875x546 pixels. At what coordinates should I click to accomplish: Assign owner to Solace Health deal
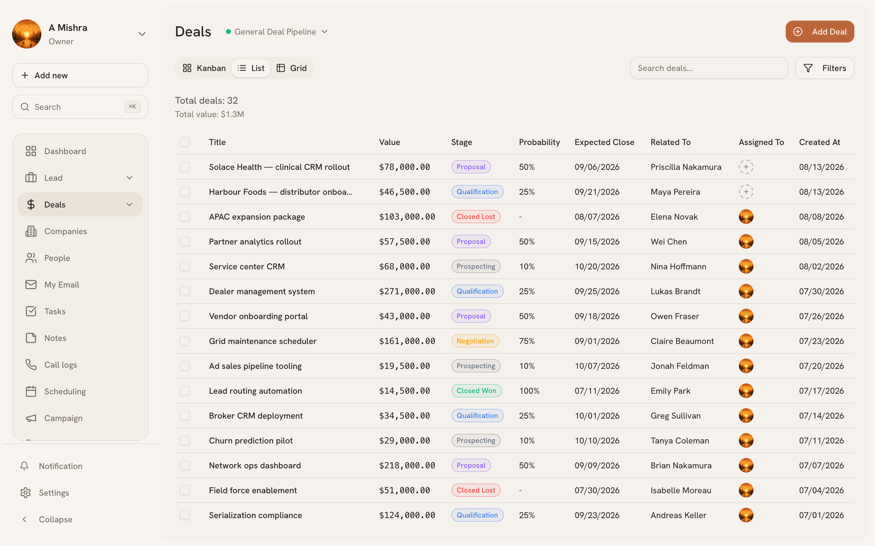tap(746, 167)
